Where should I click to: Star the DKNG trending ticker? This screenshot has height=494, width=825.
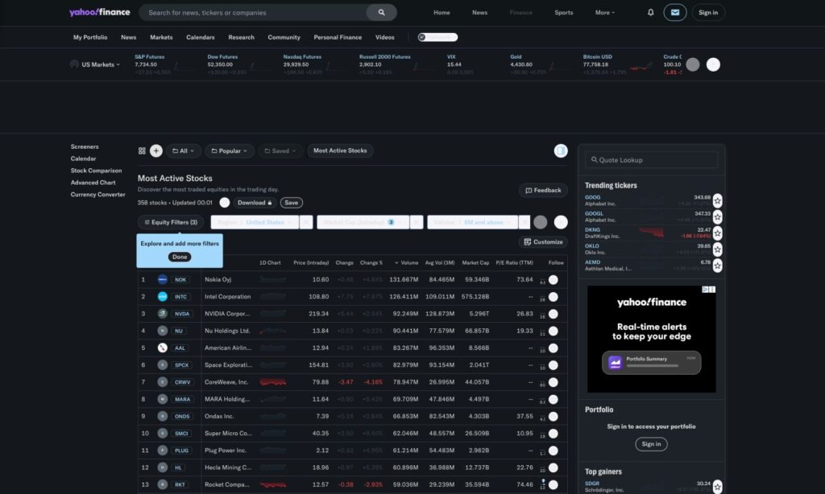(718, 233)
